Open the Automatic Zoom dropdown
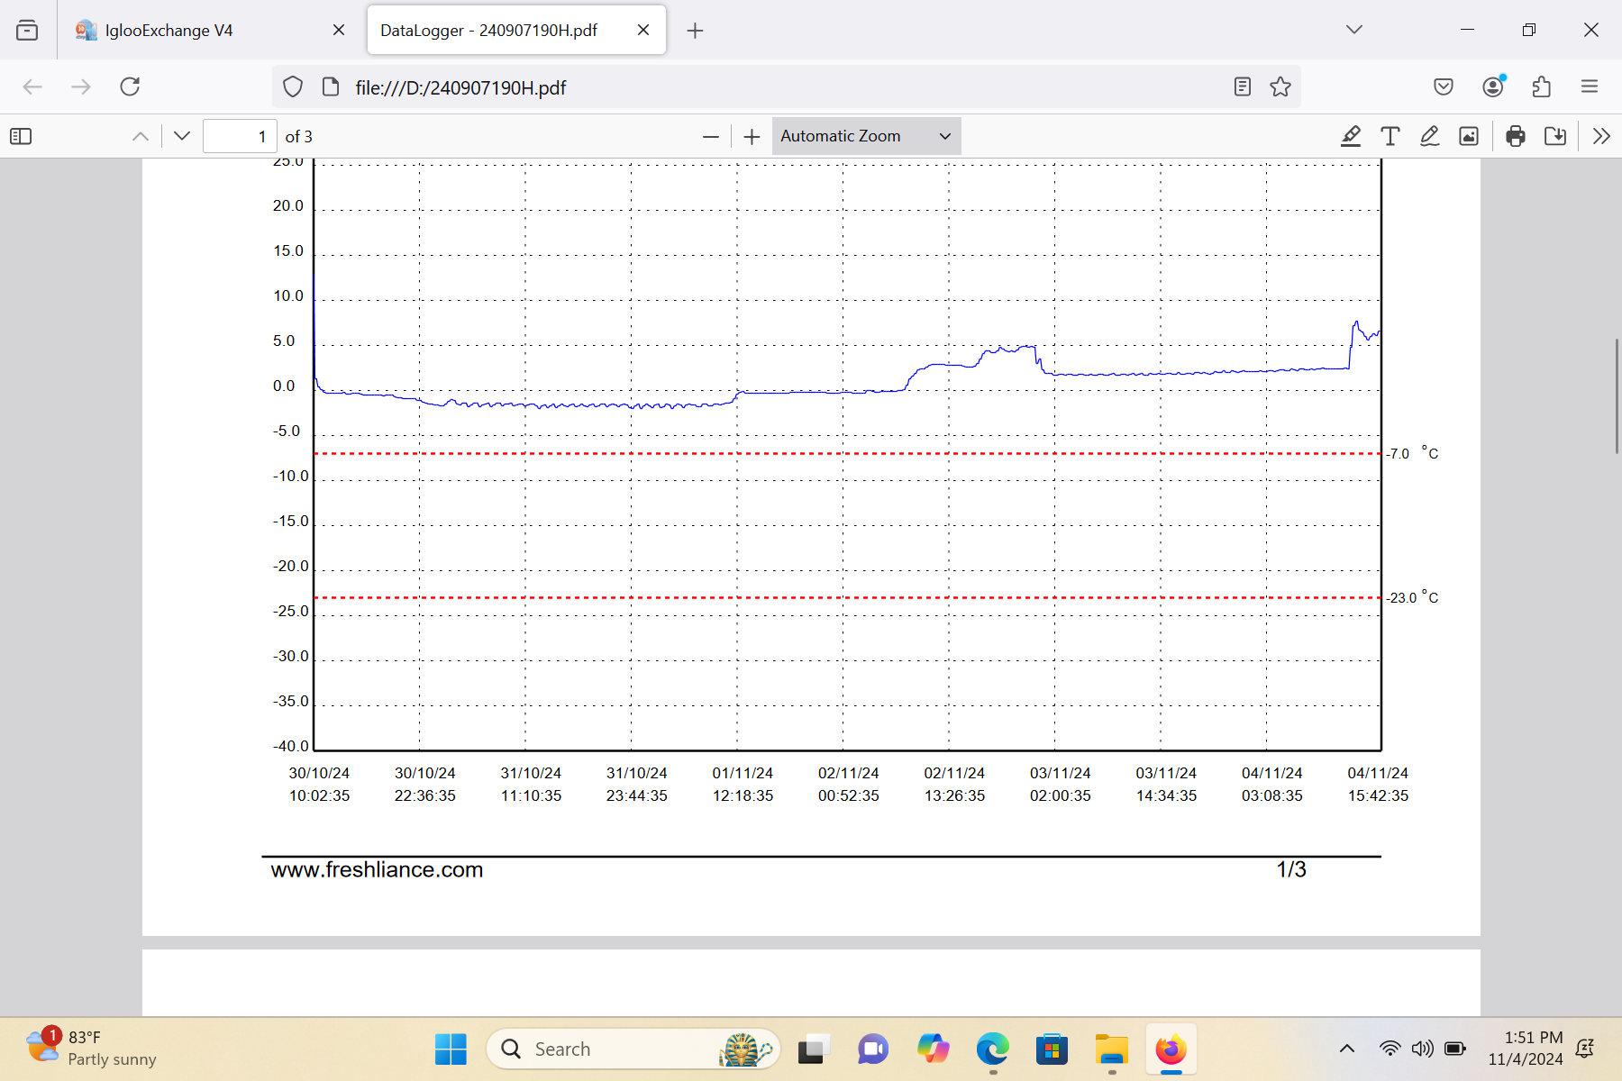This screenshot has height=1081, width=1622. point(866,136)
